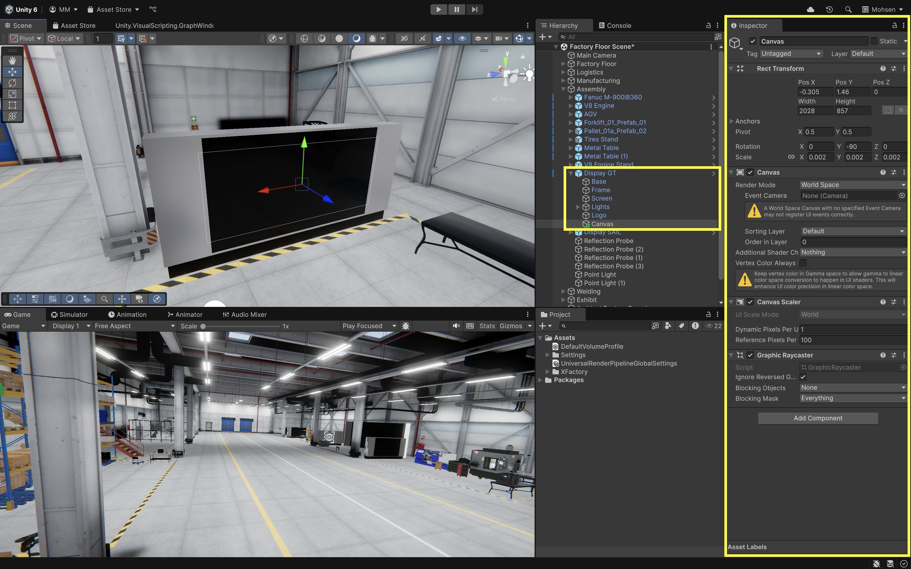Uncheck Ignore Reversed Graphics
This screenshot has height=569, width=911.
(x=803, y=377)
